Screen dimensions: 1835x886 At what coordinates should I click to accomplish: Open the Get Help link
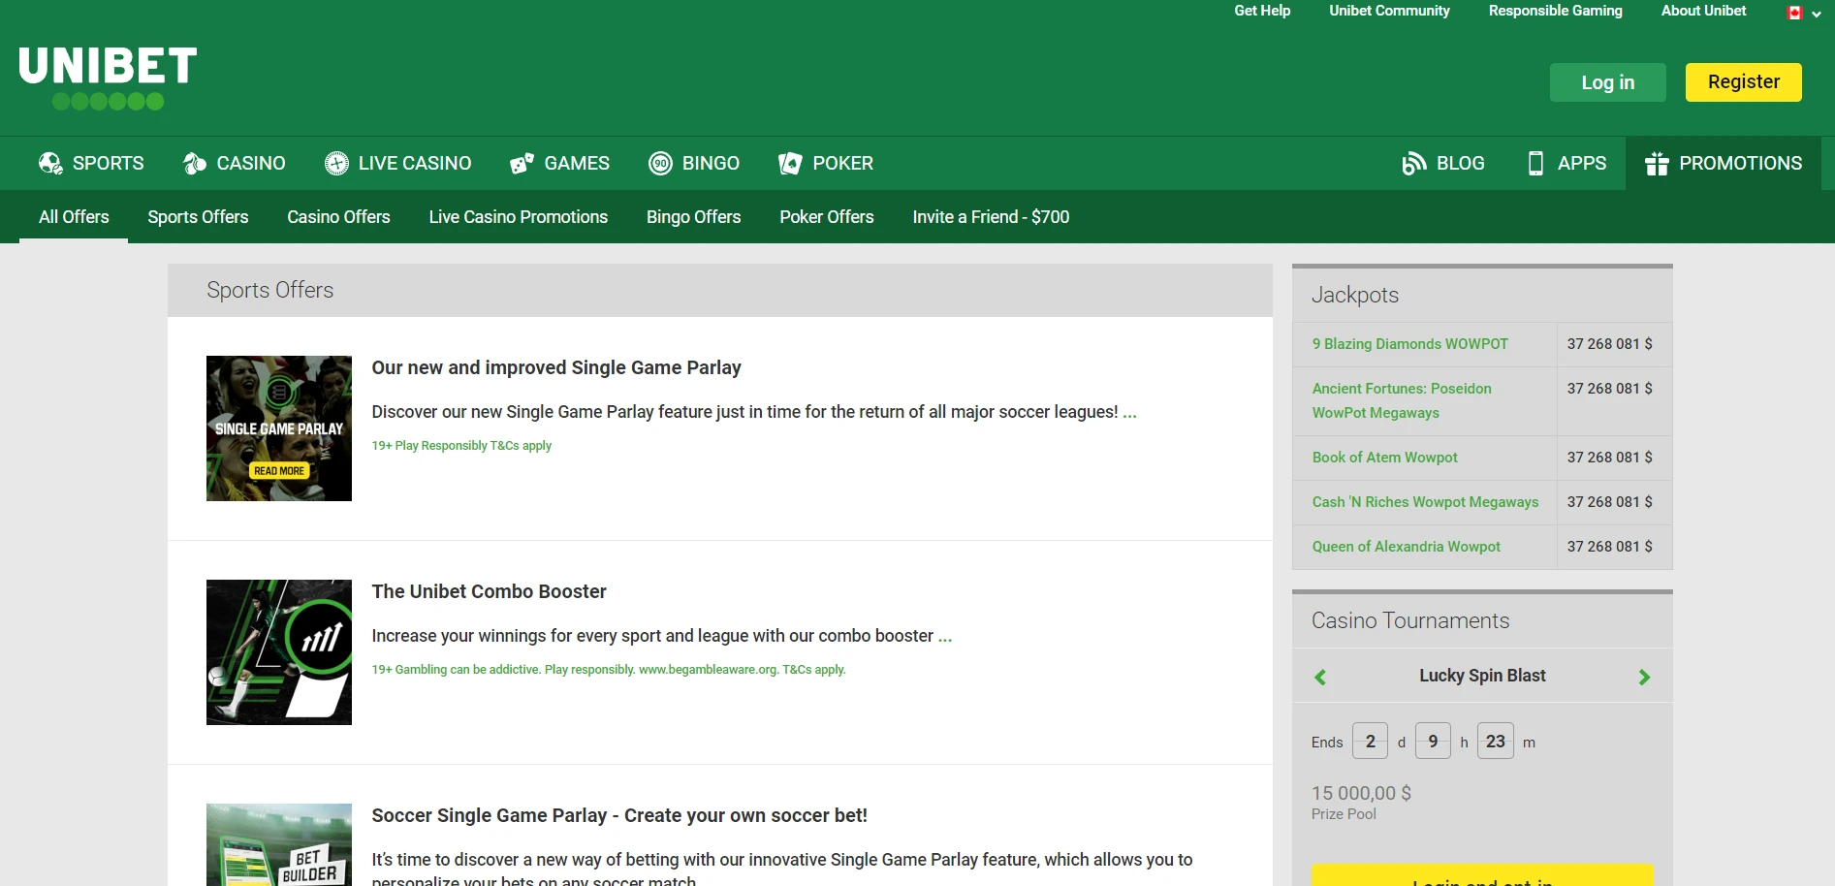(x=1262, y=11)
